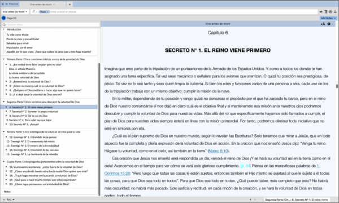This screenshot has height=203, width=339.
Task: Open the Vive antes de morir tab dropdown arrow
Action: tap(54, 5)
